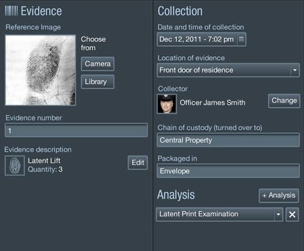Expand the Location of evidence dropdown arrow

[295, 70]
